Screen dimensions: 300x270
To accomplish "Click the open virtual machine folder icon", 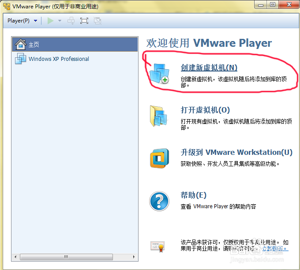I will pyautogui.click(x=158, y=116).
